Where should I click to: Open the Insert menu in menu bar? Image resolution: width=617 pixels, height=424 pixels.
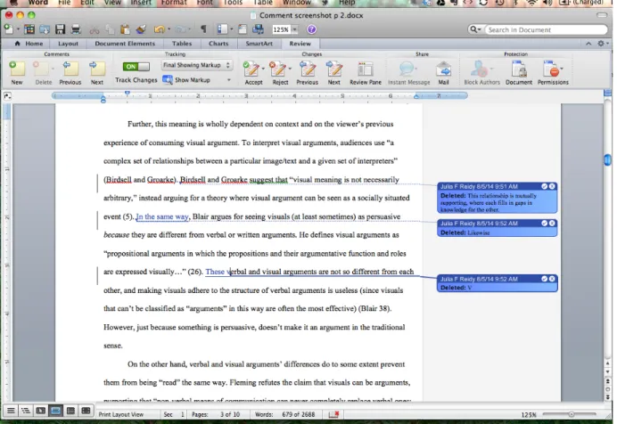click(x=141, y=3)
